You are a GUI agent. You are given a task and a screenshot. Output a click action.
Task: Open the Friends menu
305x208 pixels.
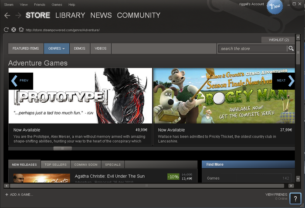click(x=40, y=5)
